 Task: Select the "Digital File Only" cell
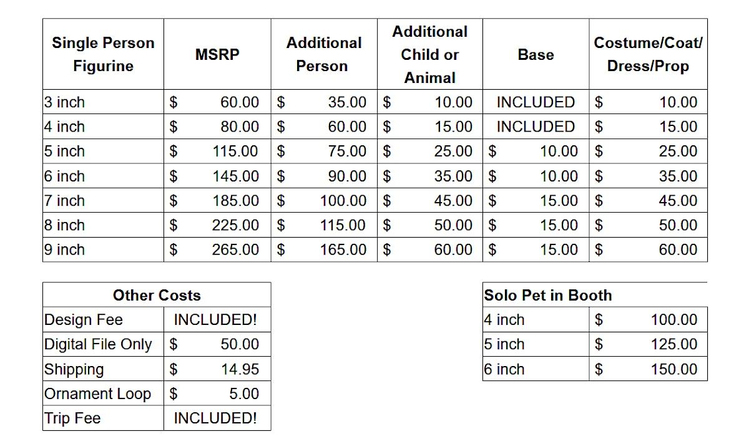[x=98, y=344]
